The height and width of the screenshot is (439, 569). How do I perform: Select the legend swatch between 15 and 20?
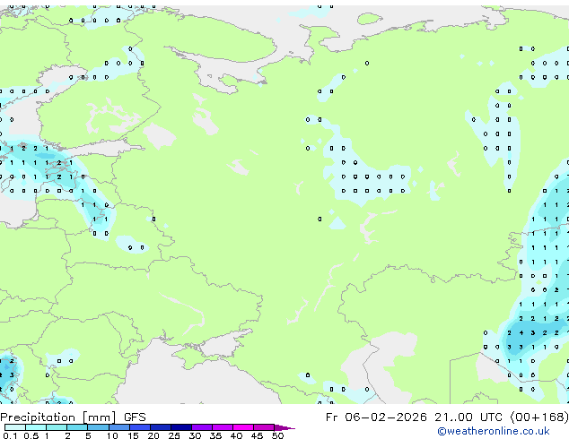click(x=140, y=427)
